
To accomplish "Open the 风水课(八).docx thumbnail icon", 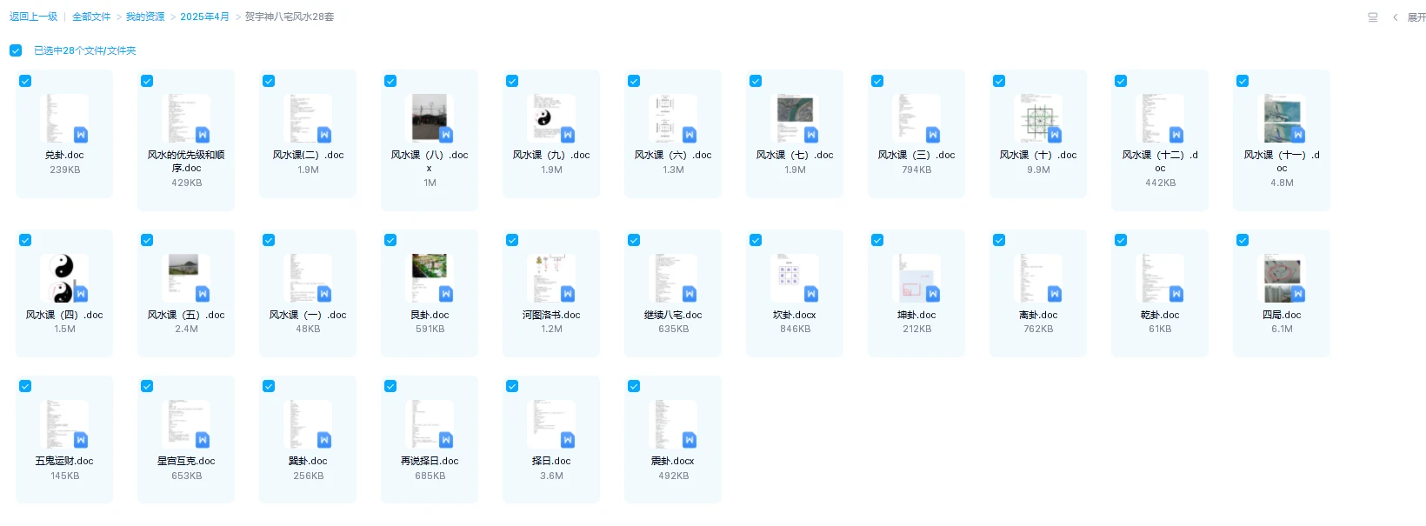I will coord(430,118).
